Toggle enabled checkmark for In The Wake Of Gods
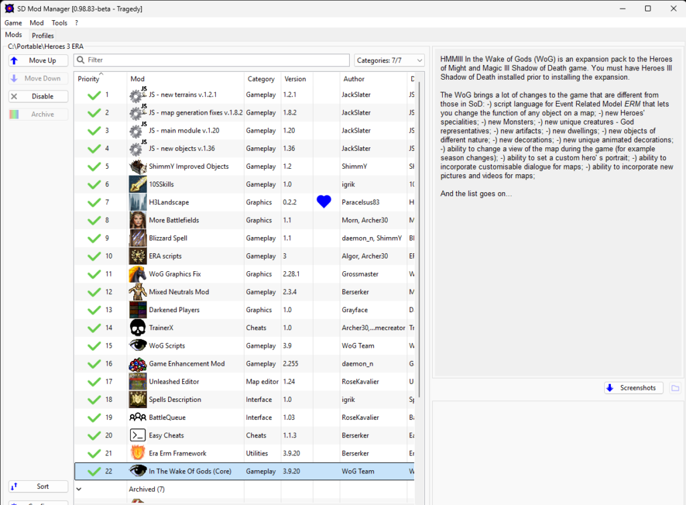Viewport: 686px width, 505px height. (94, 472)
